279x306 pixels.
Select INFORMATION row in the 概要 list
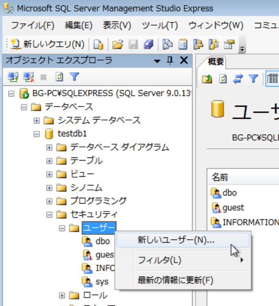[251, 222]
